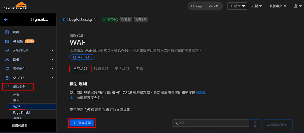Open the 繁體中文 language selector

coord(278,6)
